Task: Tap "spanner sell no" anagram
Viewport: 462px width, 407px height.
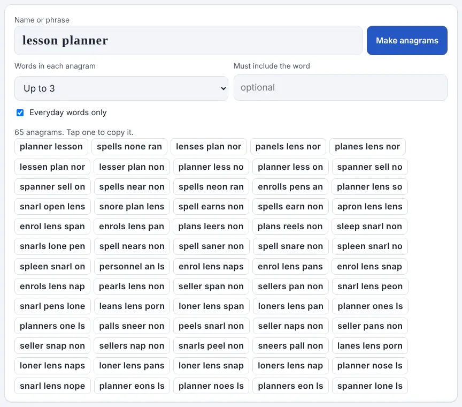Action: [x=370, y=167]
